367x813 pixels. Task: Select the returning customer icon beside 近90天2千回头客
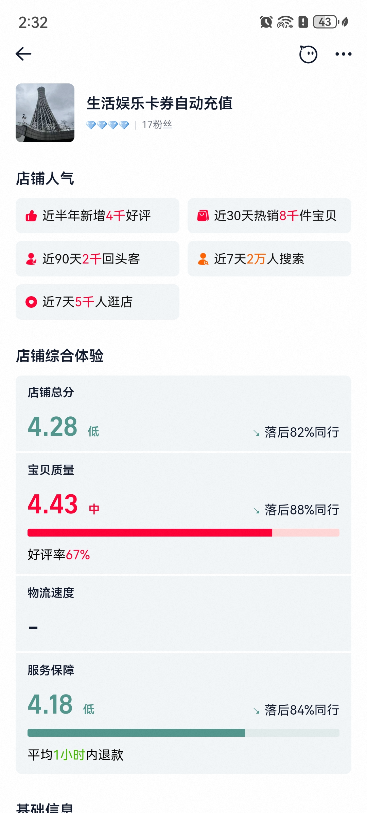coord(31,259)
